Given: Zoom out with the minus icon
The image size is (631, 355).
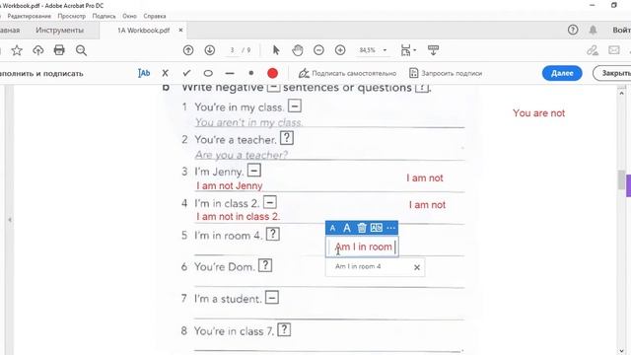Looking at the screenshot, I should (318, 50).
